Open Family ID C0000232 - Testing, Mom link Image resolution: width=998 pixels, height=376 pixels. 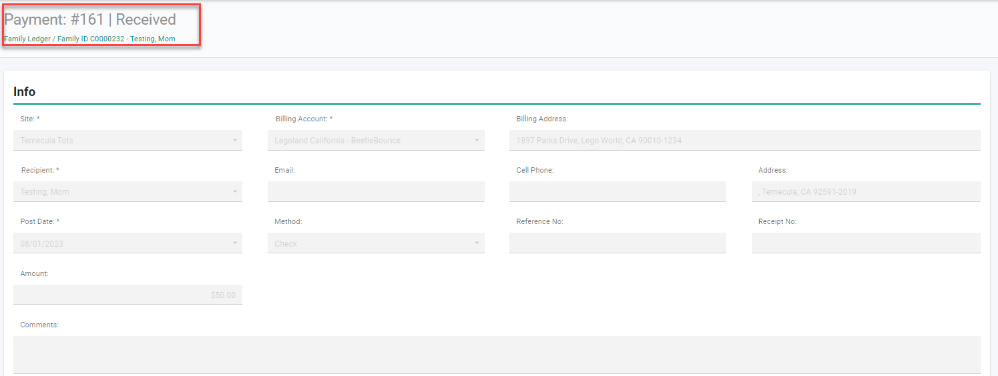pyautogui.click(x=116, y=39)
